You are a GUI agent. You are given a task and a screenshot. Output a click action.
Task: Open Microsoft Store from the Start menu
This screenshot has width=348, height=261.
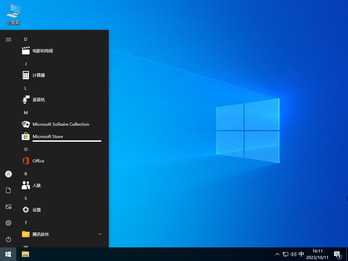pyautogui.click(x=48, y=136)
